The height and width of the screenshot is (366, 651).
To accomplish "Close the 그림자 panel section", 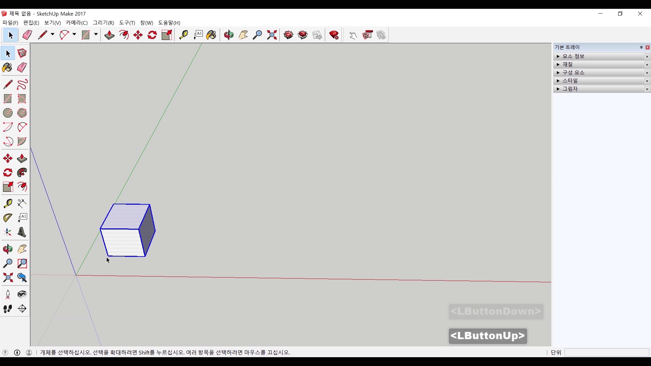I will [647, 89].
